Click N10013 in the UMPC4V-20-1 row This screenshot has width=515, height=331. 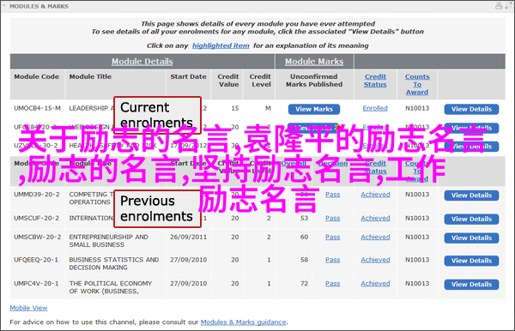(x=417, y=284)
